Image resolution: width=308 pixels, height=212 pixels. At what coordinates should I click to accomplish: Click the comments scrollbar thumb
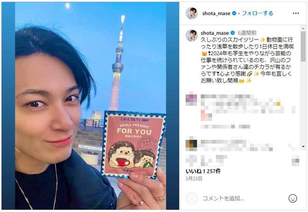coord(303,46)
